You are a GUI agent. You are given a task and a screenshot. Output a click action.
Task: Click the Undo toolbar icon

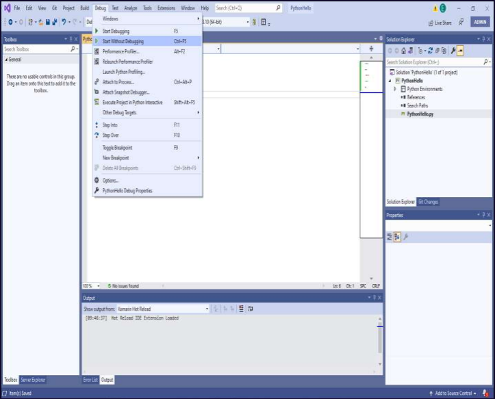point(64,22)
